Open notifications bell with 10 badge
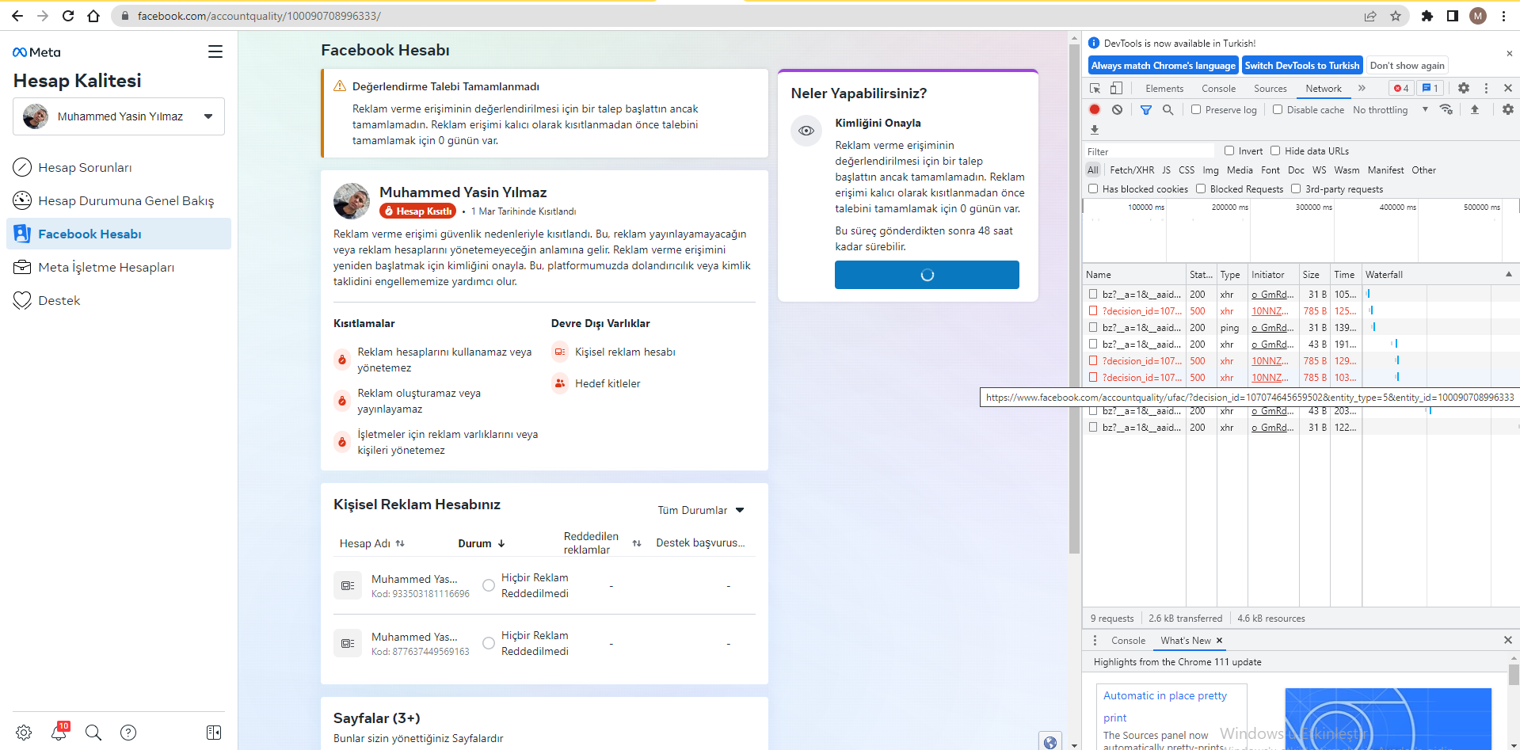1520x750 pixels. (x=59, y=731)
